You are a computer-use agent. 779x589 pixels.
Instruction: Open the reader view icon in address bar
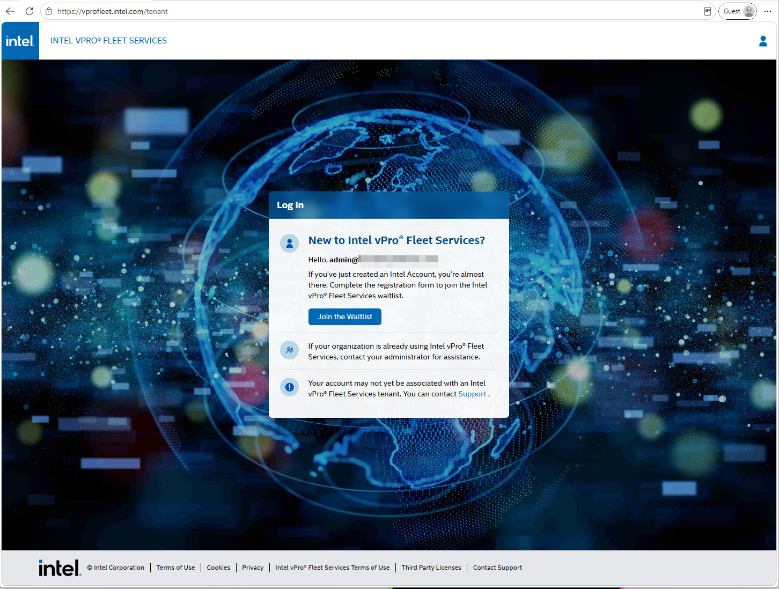[x=708, y=11]
